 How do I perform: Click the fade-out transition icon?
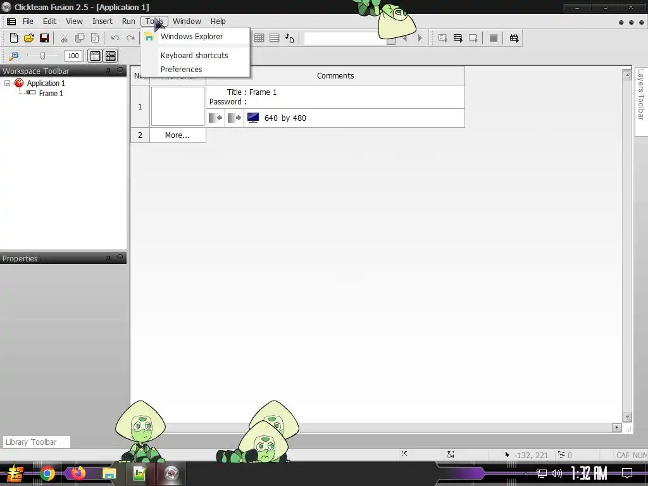point(234,118)
